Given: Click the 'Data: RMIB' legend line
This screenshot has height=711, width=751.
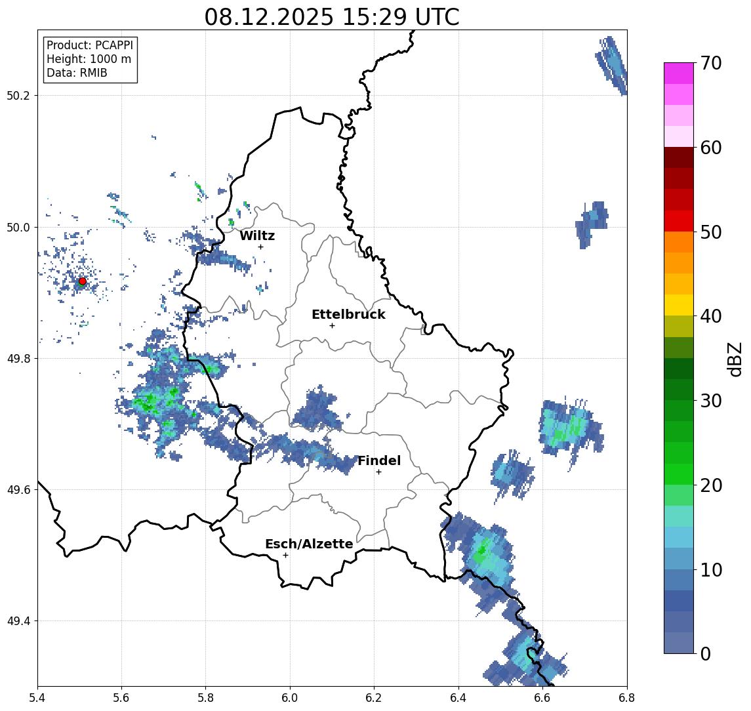Looking at the screenshot, I should [77, 73].
